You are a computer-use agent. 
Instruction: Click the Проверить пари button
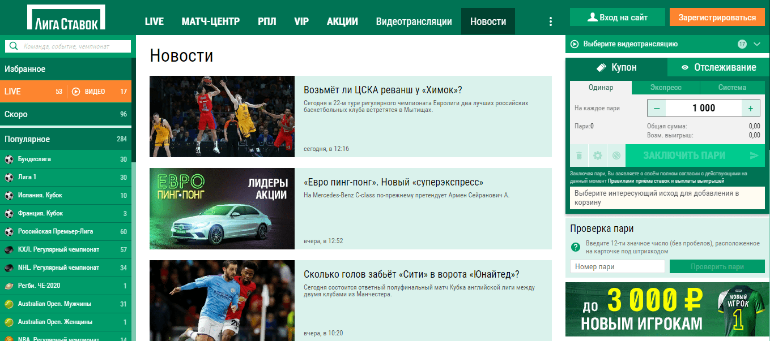[x=717, y=266]
